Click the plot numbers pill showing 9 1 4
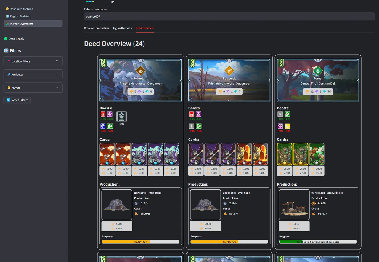This screenshot has width=379, height=262. point(141,92)
